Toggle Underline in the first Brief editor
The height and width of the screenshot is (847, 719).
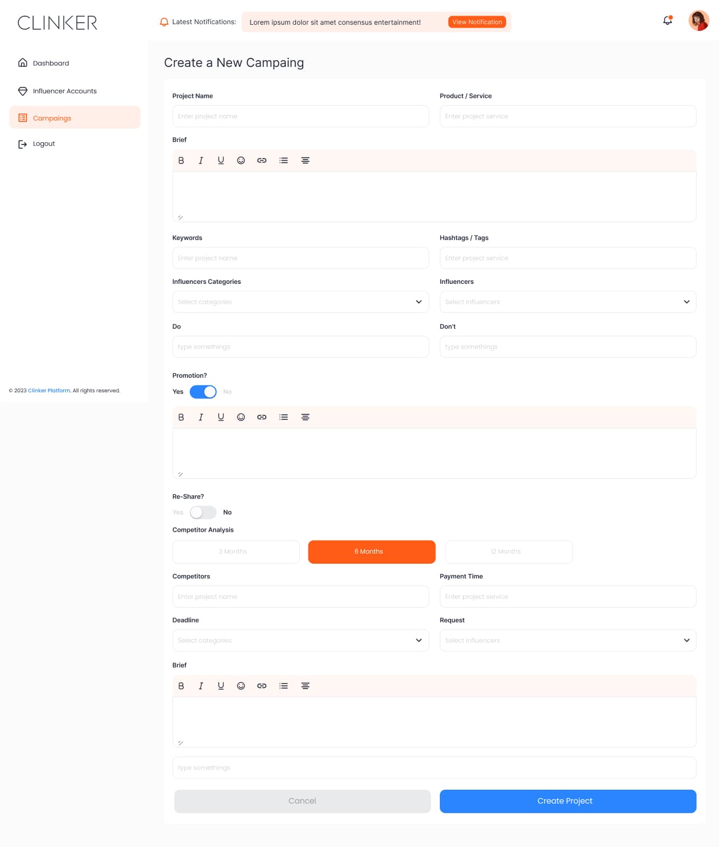click(x=221, y=160)
